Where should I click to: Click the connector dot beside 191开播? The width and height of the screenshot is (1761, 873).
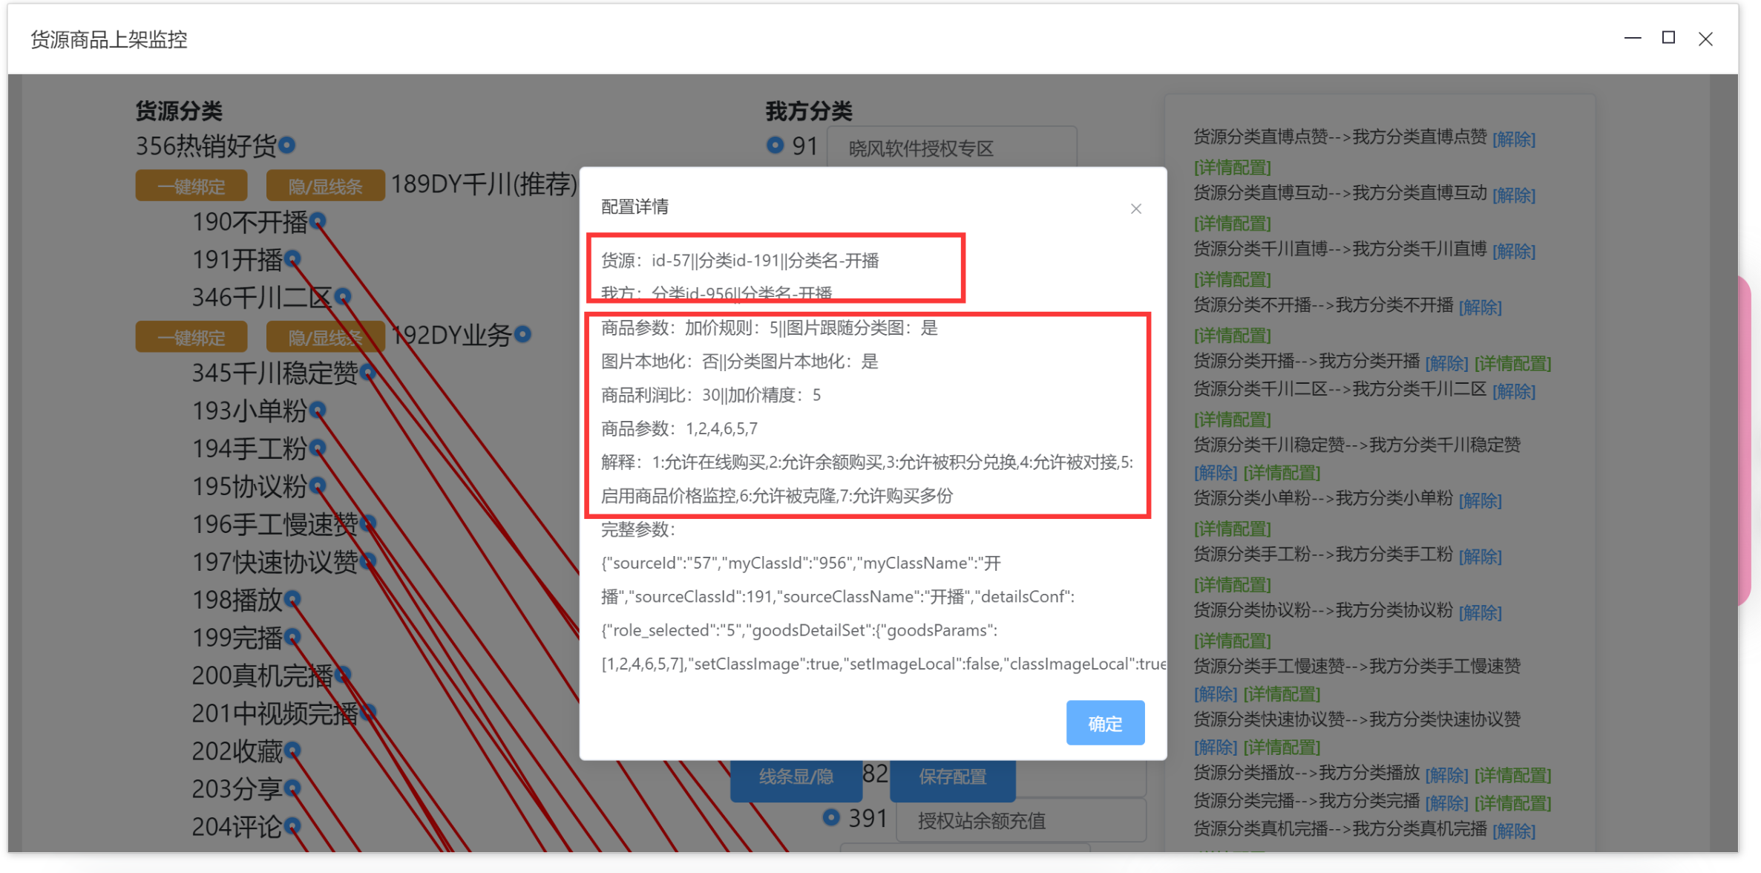(292, 258)
